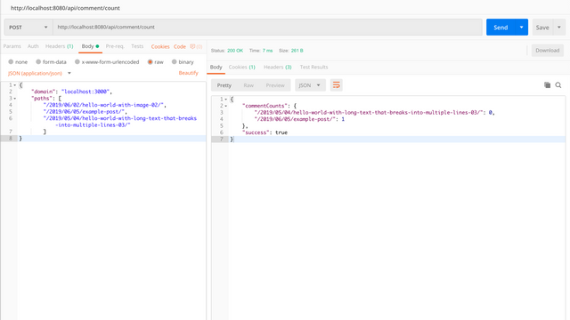Open the response JSON format dropdown
The width and height of the screenshot is (570, 320).
coord(310,85)
